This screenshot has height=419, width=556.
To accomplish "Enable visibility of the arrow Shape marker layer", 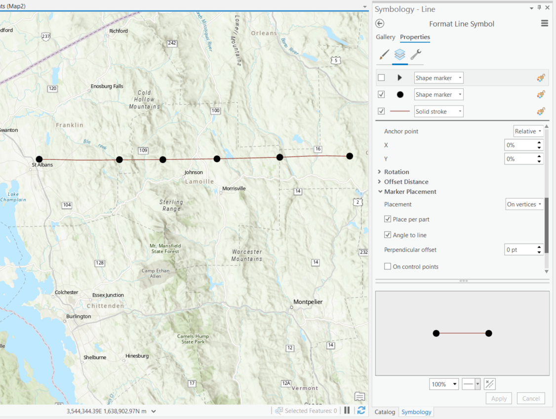I will point(381,77).
